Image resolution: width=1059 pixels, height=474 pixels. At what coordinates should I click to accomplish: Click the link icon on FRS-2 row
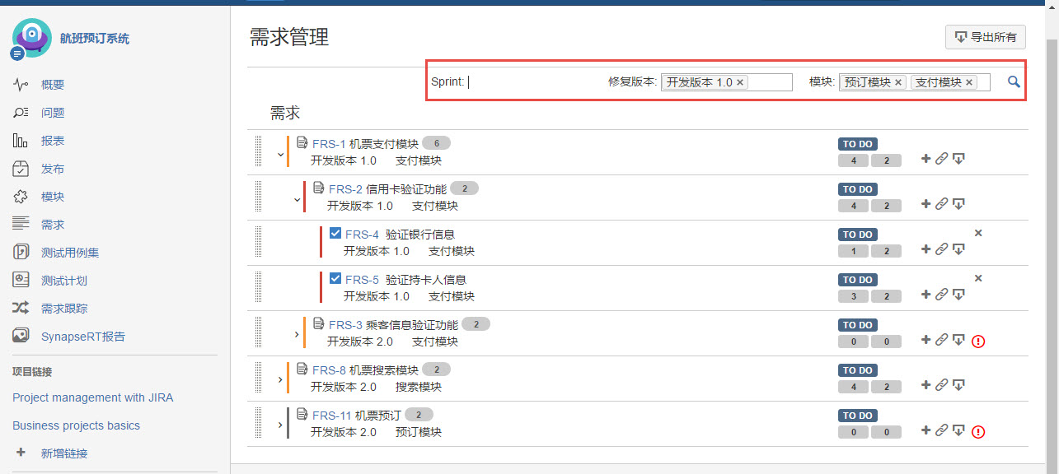941,204
